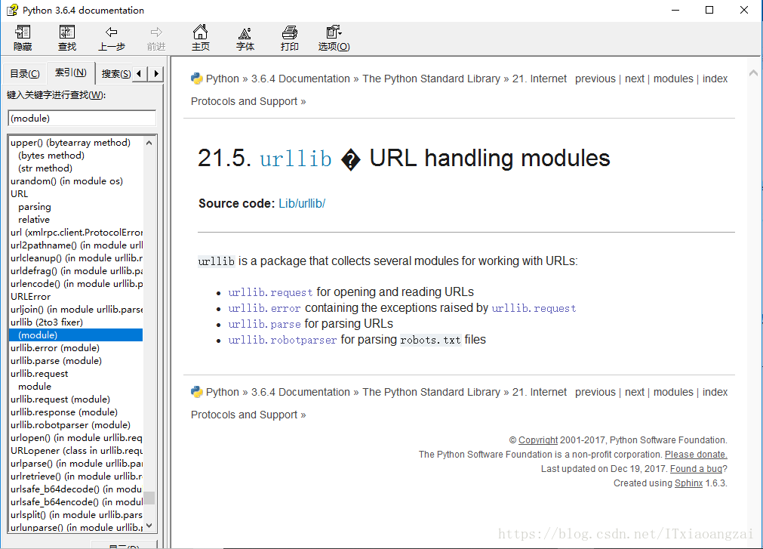The width and height of the screenshot is (763, 549).
Task: Open urllib.robotparser link in bullet list
Action: coord(282,340)
